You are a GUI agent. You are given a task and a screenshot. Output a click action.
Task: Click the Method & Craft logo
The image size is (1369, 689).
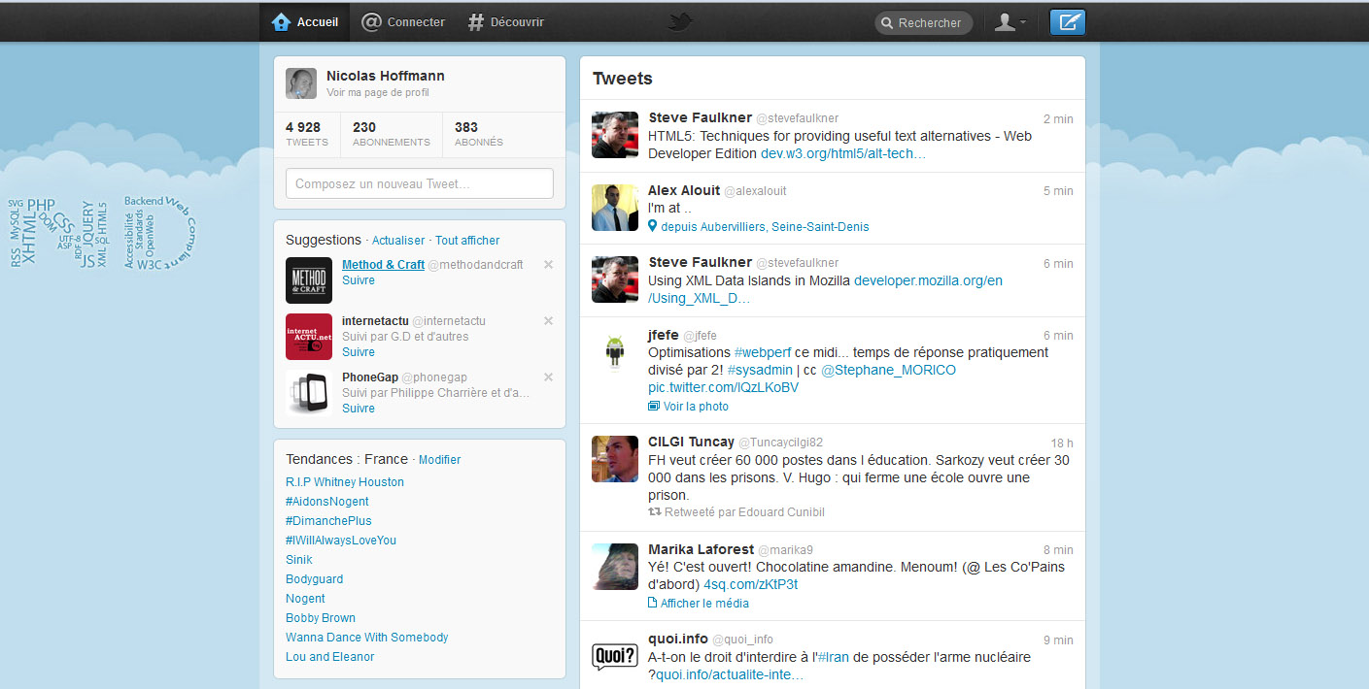coord(309,279)
